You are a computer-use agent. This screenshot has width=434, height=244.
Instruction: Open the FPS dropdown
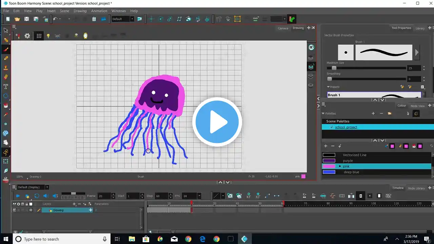(x=199, y=196)
